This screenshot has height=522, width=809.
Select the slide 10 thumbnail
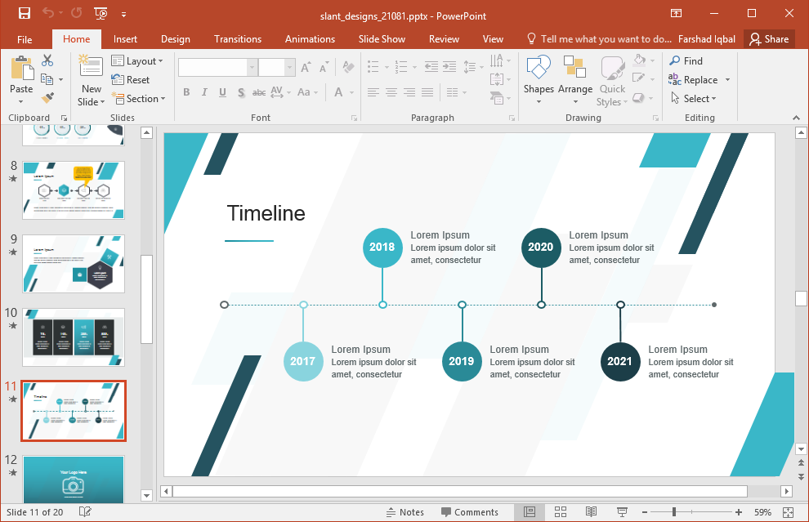point(74,337)
